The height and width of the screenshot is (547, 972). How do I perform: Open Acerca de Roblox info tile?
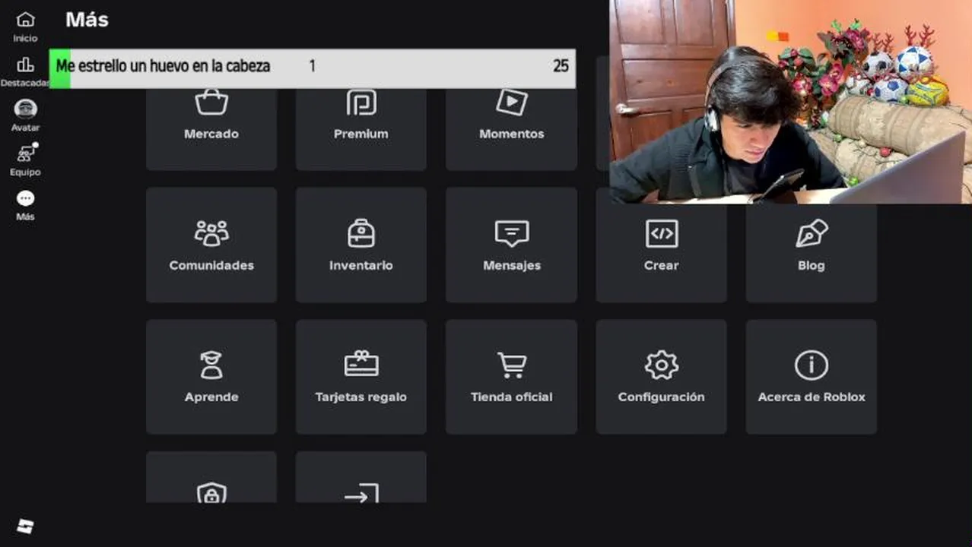pyautogui.click(x=812, y=377)
